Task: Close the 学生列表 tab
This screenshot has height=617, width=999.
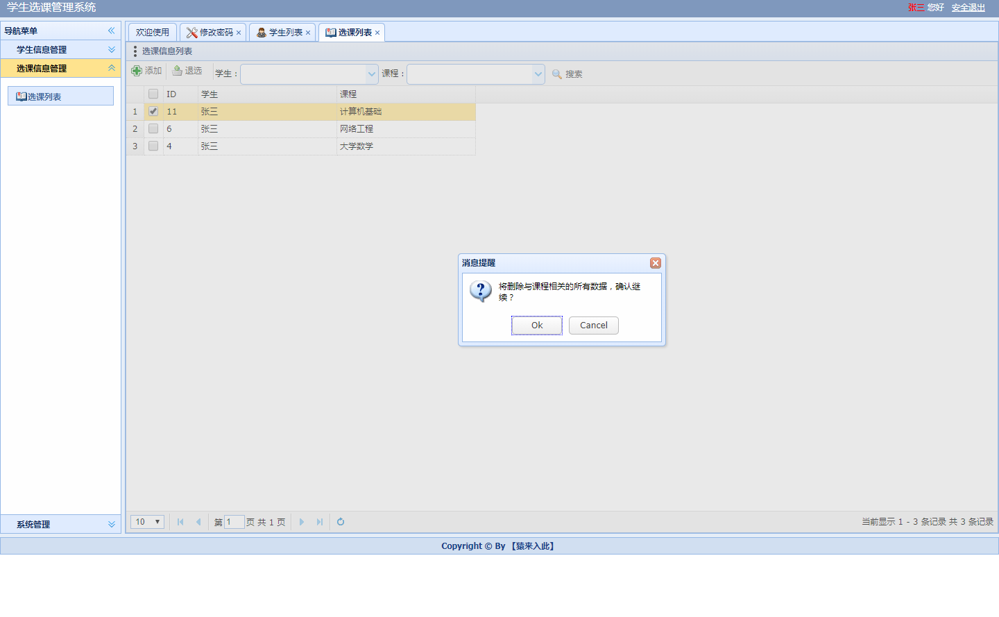Action: pos(308,33)
